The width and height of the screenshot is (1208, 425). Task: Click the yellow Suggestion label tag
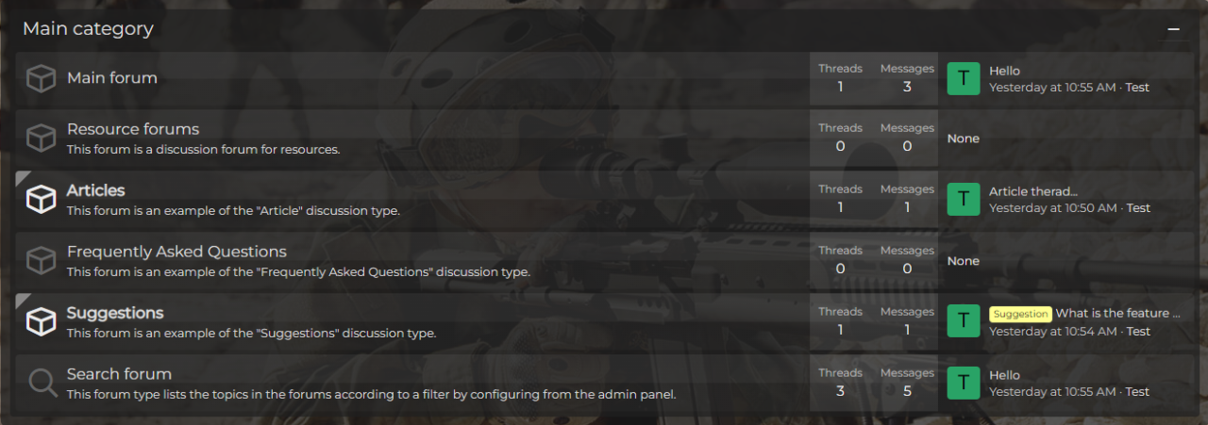(x=1020, y=314)
